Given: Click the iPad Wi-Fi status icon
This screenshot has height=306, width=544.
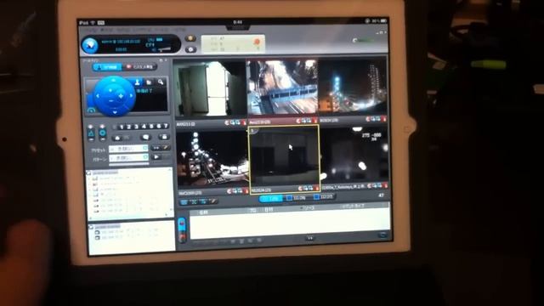Looking at the screenshot, I should [93, 23].
